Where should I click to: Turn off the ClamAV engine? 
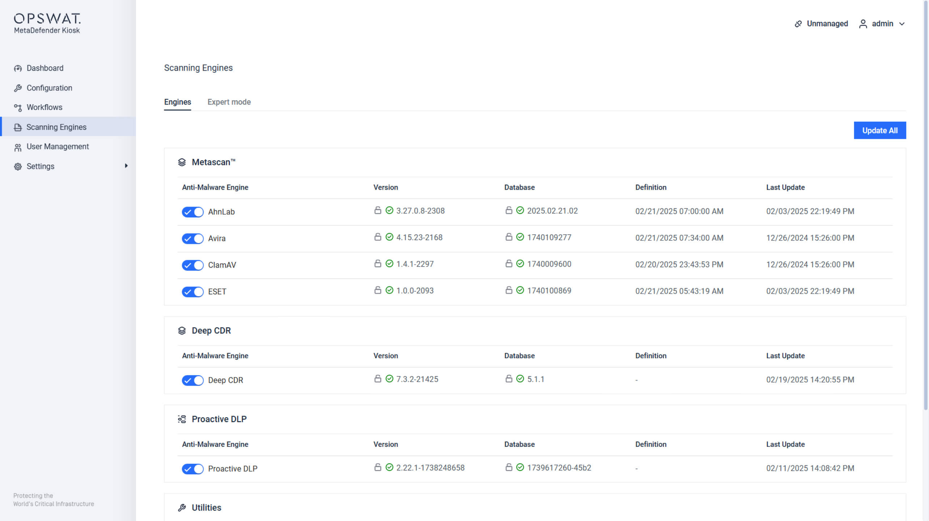(x=192, y=265)
